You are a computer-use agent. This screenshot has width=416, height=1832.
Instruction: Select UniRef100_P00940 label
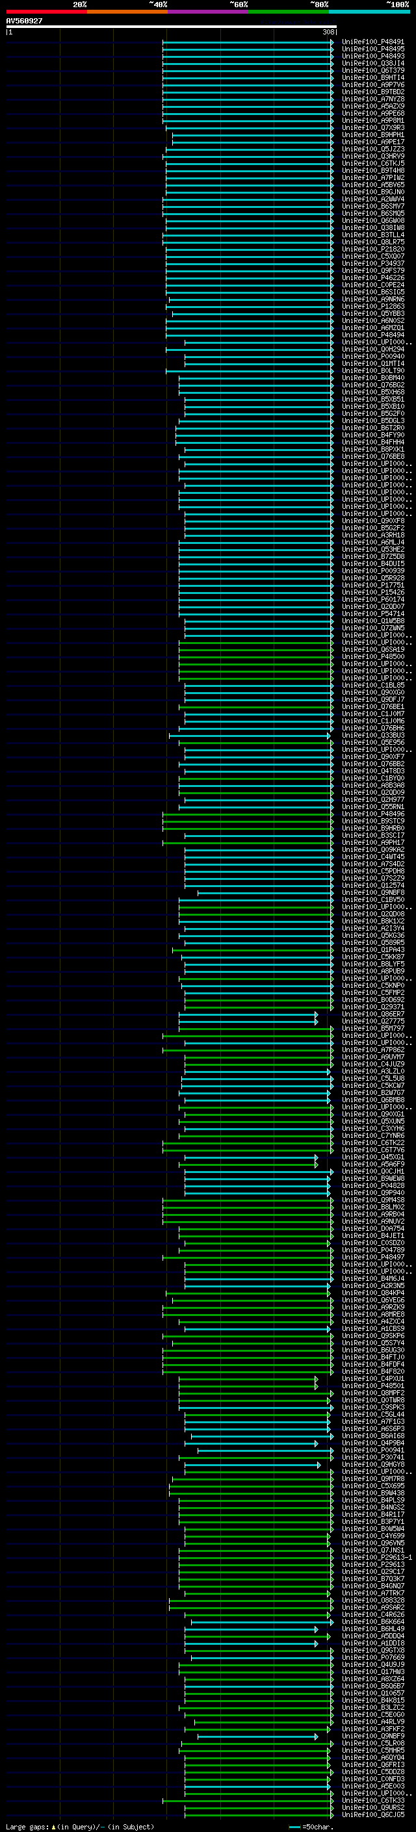click(x=372, y=356)
